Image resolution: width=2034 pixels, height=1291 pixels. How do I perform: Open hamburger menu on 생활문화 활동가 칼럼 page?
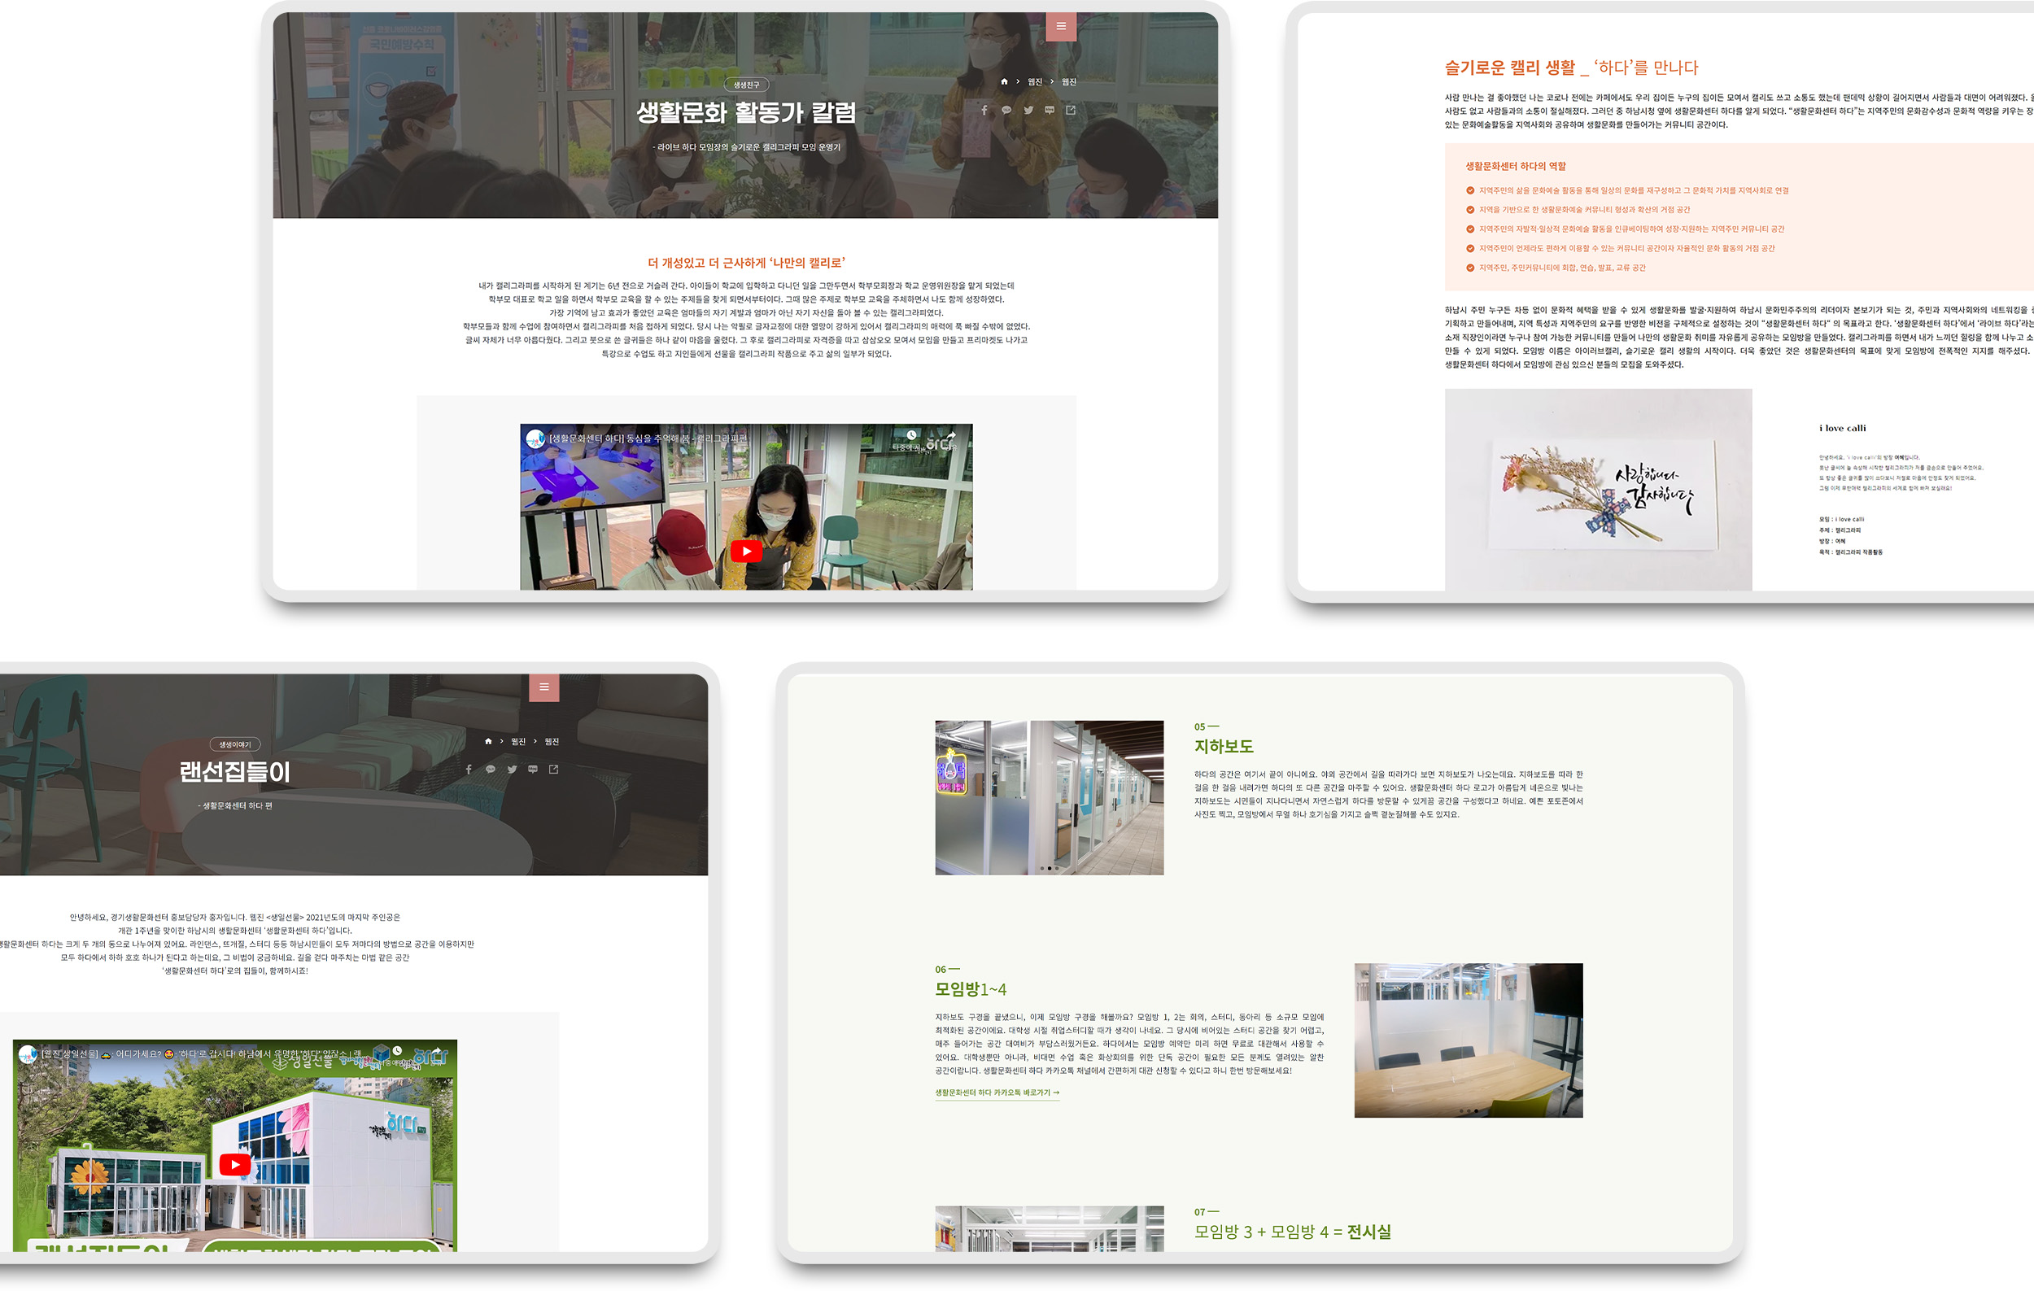(x=1061, y=26)
